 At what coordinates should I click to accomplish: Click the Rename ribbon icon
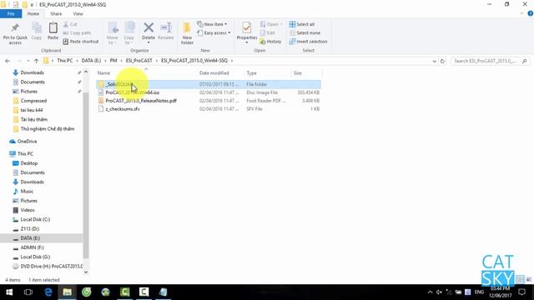166,32
